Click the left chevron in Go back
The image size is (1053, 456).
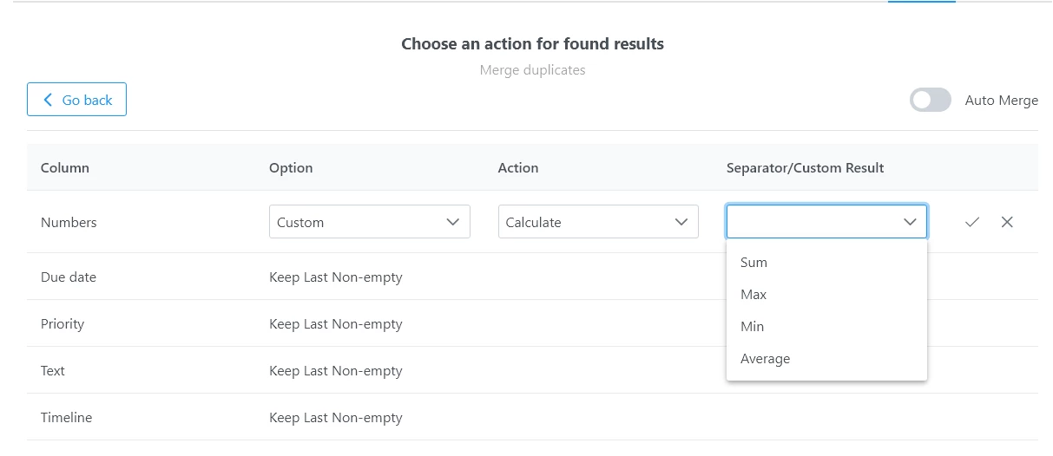pos(48,100)
